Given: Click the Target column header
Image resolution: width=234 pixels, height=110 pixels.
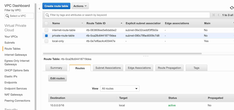Looking at the screenshot, I should (x=123, y=98).
